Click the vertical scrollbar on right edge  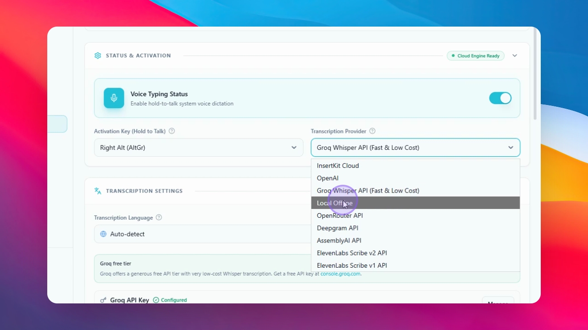tap(535, 73)
